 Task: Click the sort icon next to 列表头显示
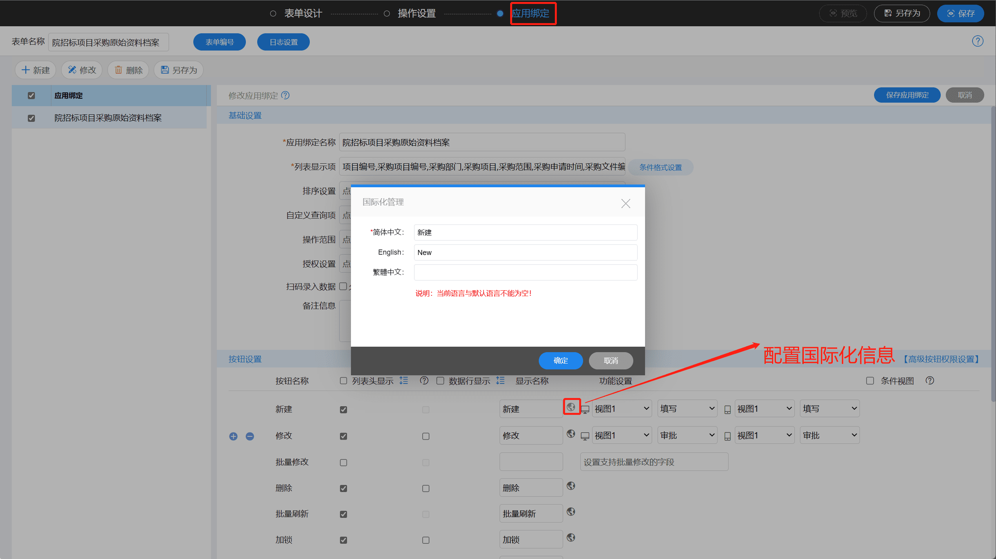point(404,380)
